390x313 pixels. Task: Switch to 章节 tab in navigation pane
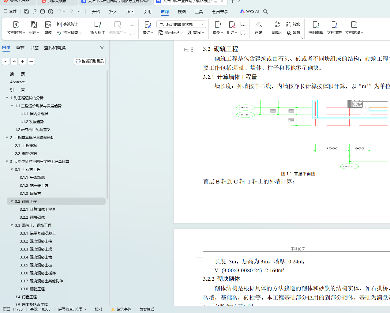(x=20, y=48)
